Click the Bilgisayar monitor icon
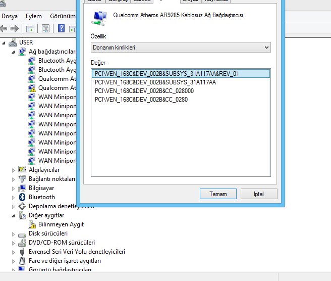Image resolution: width=331 pixels, height=281 pixels. click(22, 188)
